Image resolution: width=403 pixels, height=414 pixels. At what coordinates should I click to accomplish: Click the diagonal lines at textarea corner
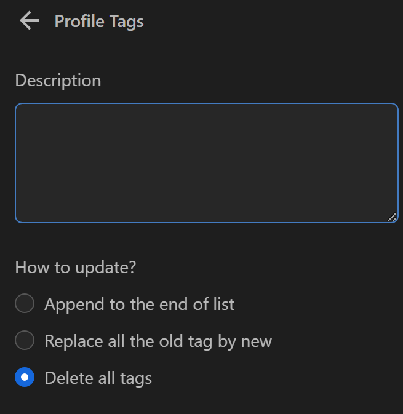[392, 216]
